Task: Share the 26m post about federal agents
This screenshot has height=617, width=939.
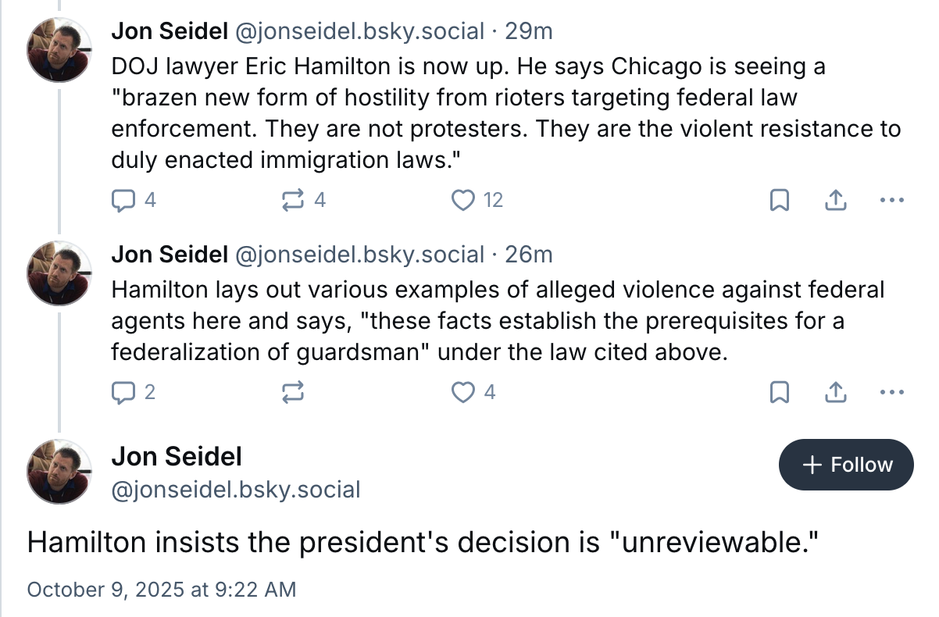Action: point(836,391)
